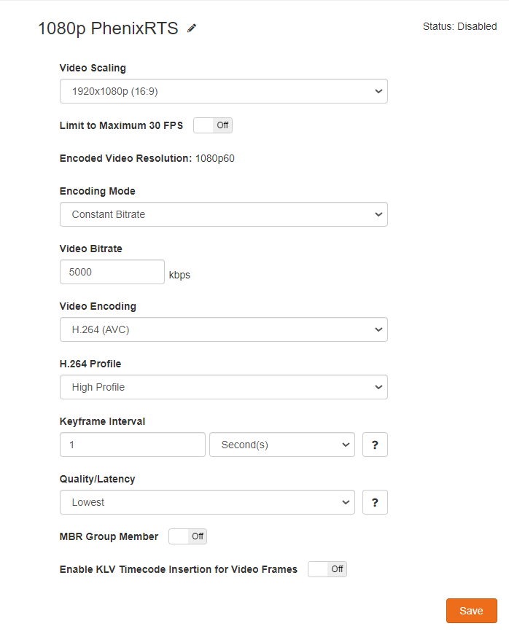This screenshot has height=637, width=509.
Task: Click chevron arrow of H.264 Profile dropdown
Action: [x=378, y=387]
